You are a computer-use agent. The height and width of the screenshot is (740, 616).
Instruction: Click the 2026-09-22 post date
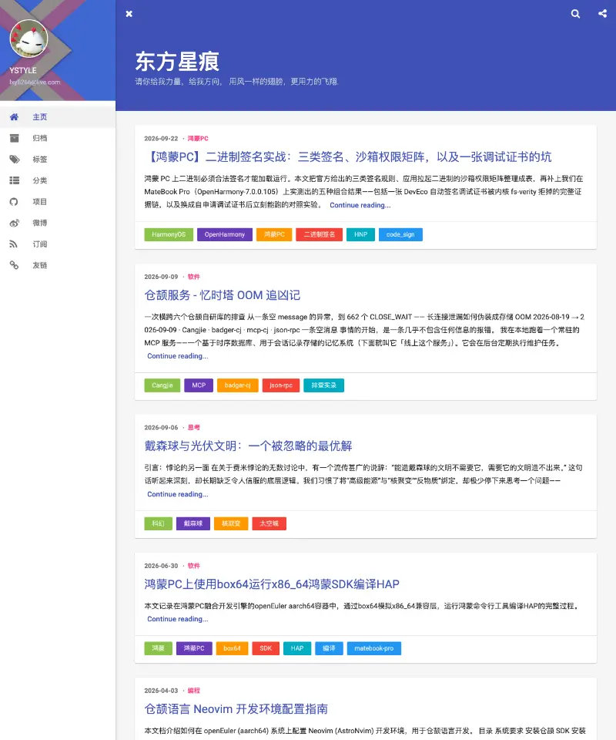click(161, 138)
